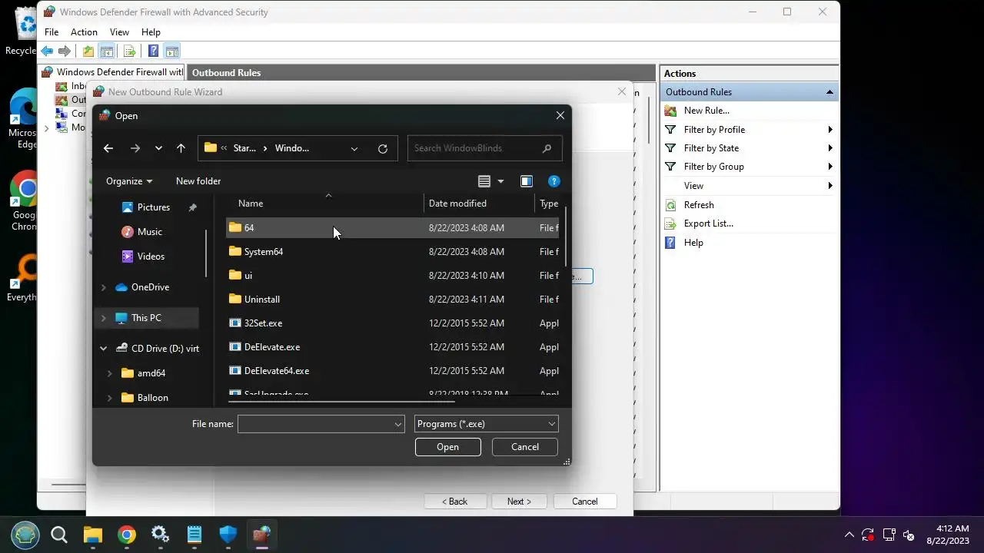984x553 pixels.
Task: Open recent locations chevron in Open dialog
Action: click(158, 148)
